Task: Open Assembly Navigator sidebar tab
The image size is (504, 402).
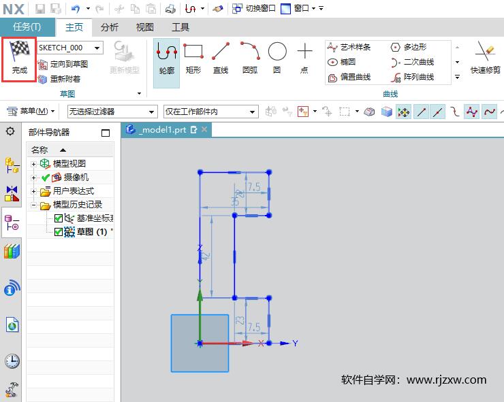Action: [12, 165]
